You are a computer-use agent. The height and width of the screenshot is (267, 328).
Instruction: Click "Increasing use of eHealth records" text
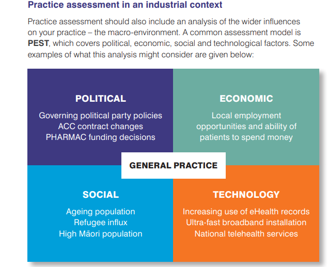[246, 212]
